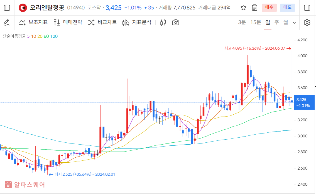Viewport: 316px width, 194px height.
Task: Toggle the left sidebar panel icon
Action: pos(7,8)
